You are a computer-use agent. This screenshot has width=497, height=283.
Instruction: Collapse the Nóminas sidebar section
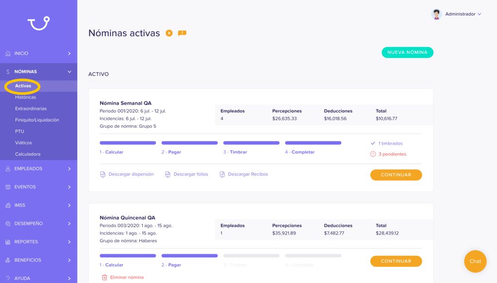69,72
